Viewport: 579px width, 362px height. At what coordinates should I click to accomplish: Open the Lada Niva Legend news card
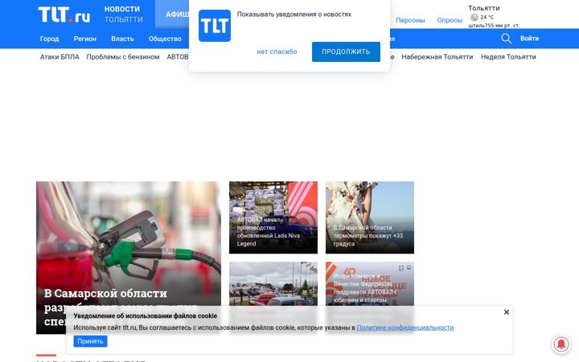(273, 217)
